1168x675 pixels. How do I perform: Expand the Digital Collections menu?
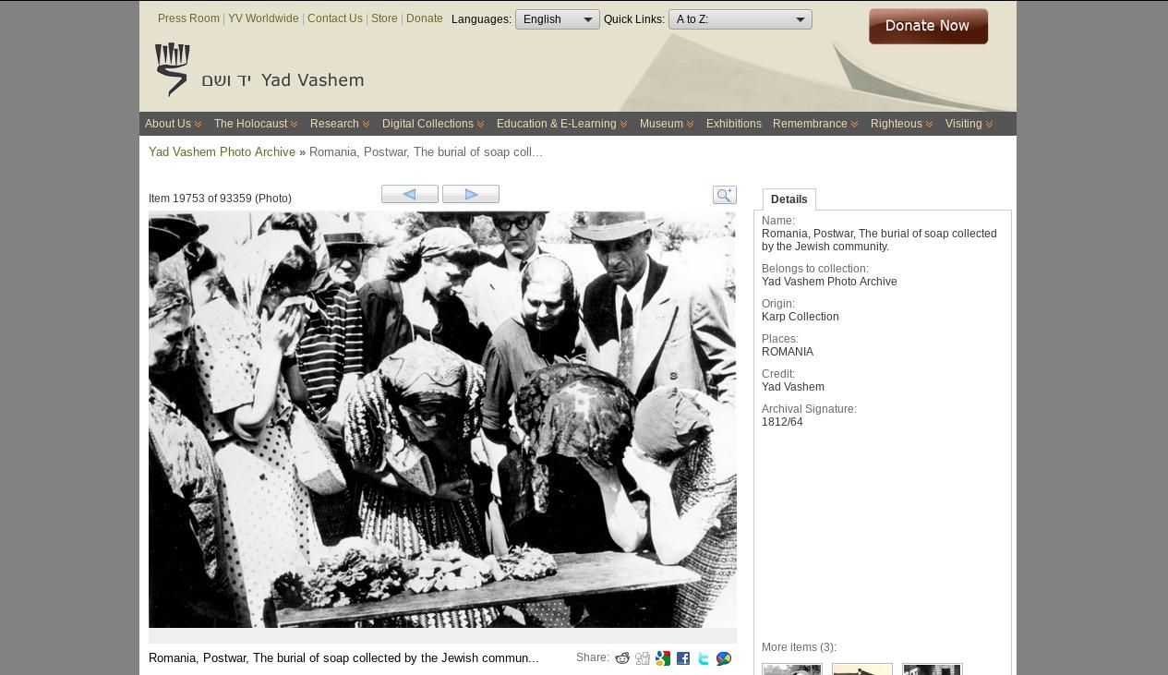432,124
